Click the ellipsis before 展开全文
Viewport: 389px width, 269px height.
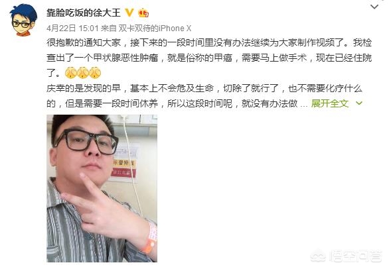pos(304,104)
